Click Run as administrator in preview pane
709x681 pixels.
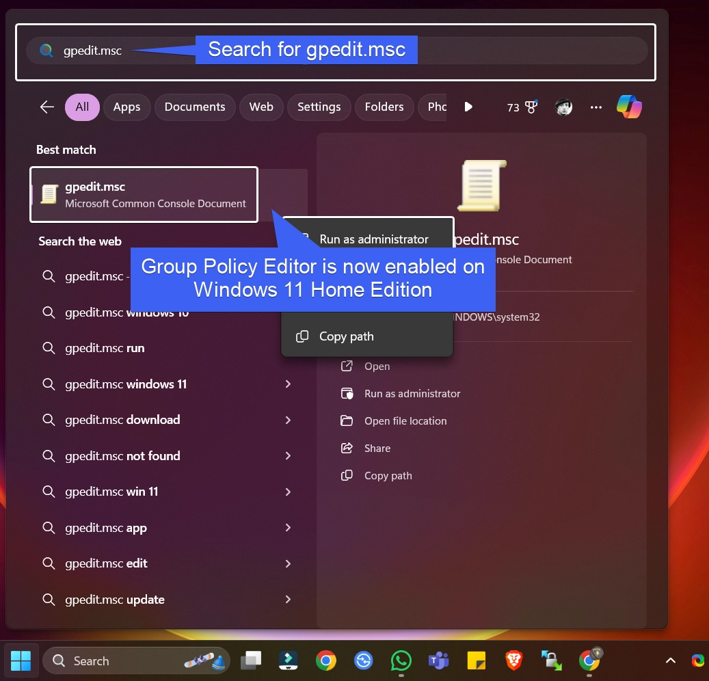(x=400, y=394)
